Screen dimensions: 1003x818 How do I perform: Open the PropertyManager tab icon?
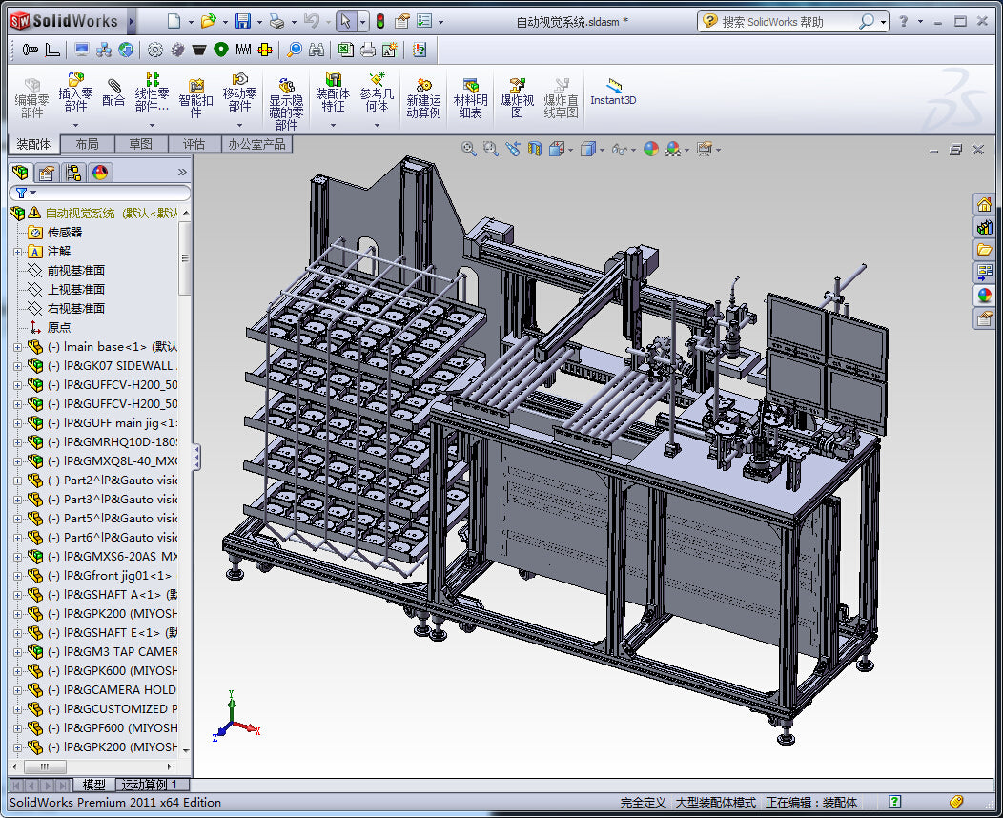(46, 172)
